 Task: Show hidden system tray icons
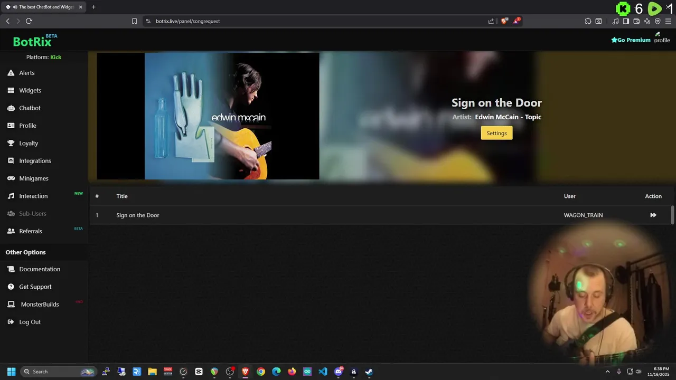click(607, 372)
